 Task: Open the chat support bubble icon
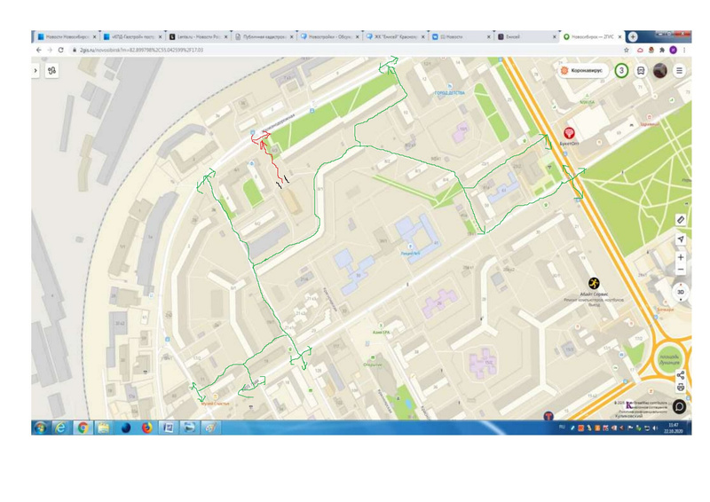679,406
